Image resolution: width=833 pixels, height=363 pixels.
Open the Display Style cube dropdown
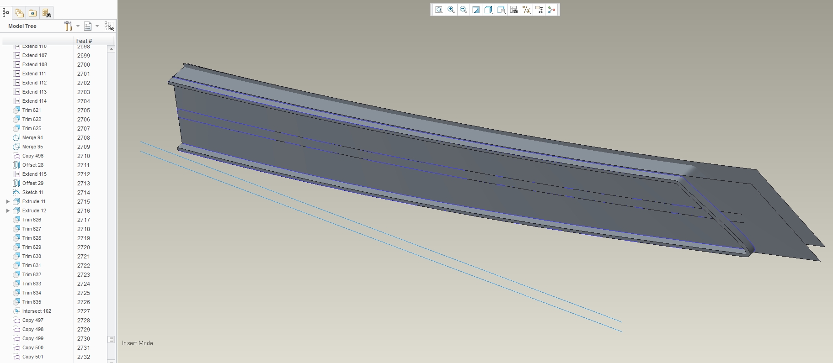tap(488, 10)
